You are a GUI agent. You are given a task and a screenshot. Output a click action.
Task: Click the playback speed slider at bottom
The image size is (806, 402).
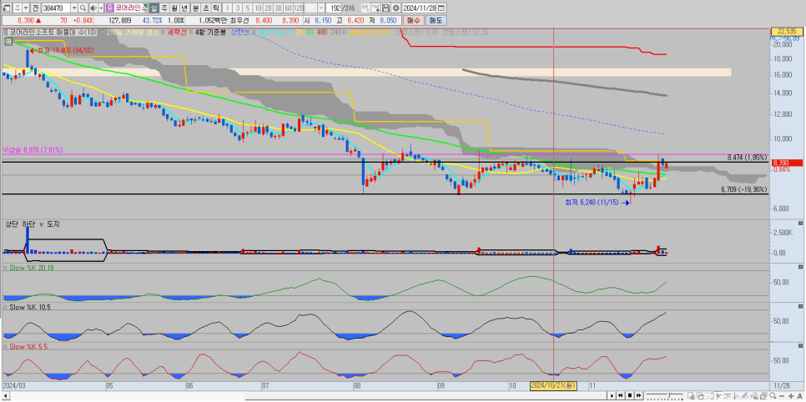(665, 395)
